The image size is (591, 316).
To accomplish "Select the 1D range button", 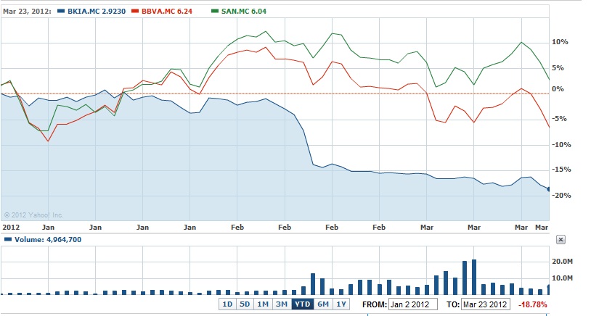I will tap(227, 304).
